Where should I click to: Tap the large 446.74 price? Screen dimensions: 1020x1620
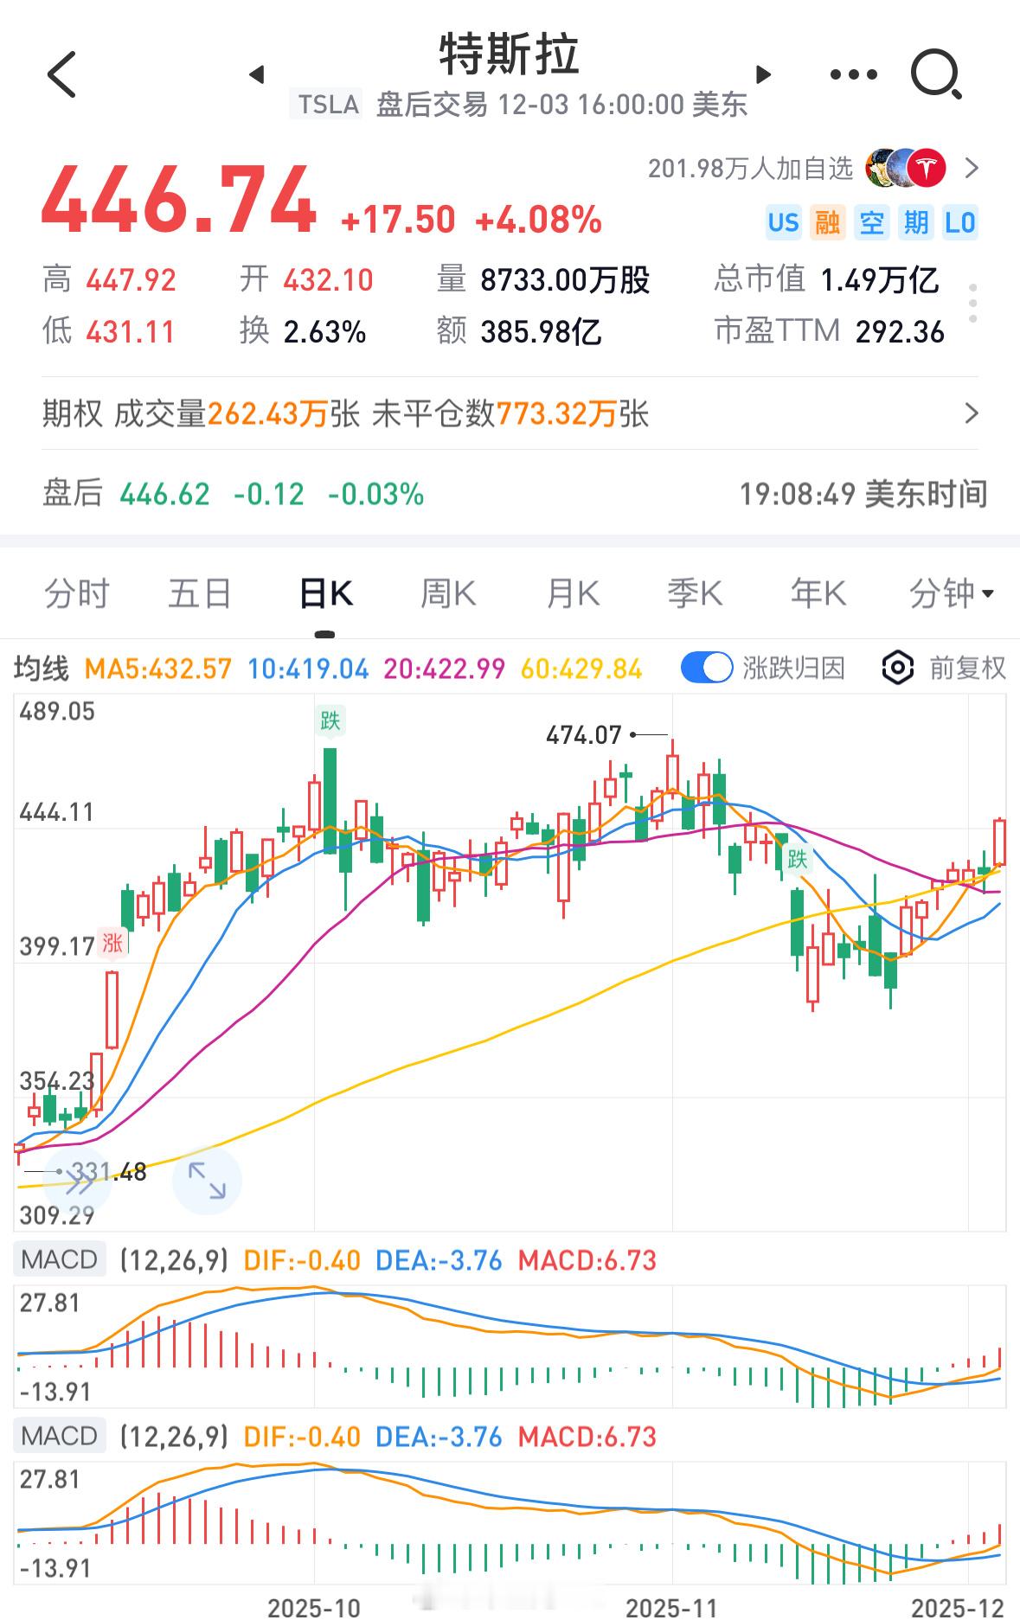click(179, 202)
